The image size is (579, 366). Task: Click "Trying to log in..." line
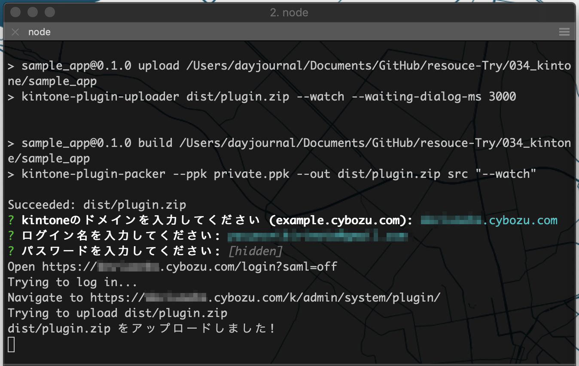pos(73,282)
